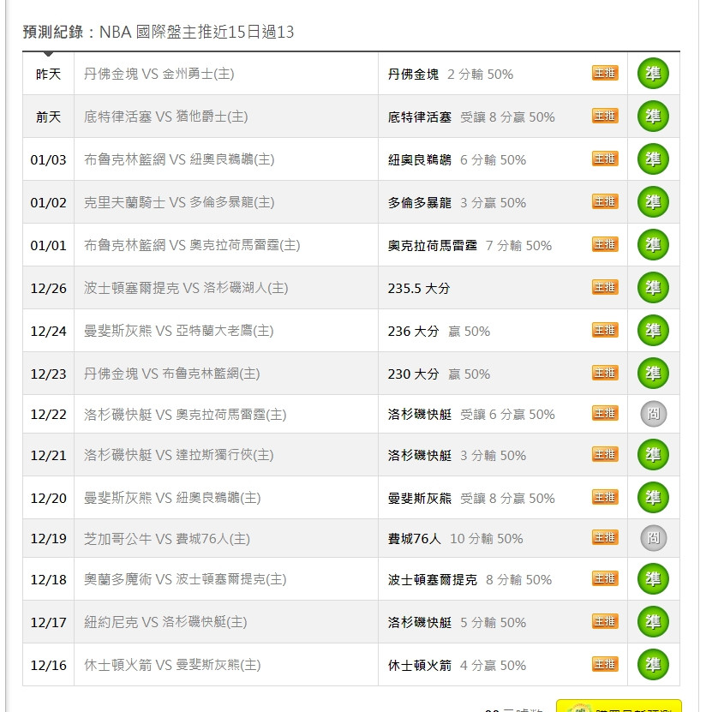Click the orange 主推 badge in the 01/03 row
This screenshot has width=718, height=712.
point(605,159)
